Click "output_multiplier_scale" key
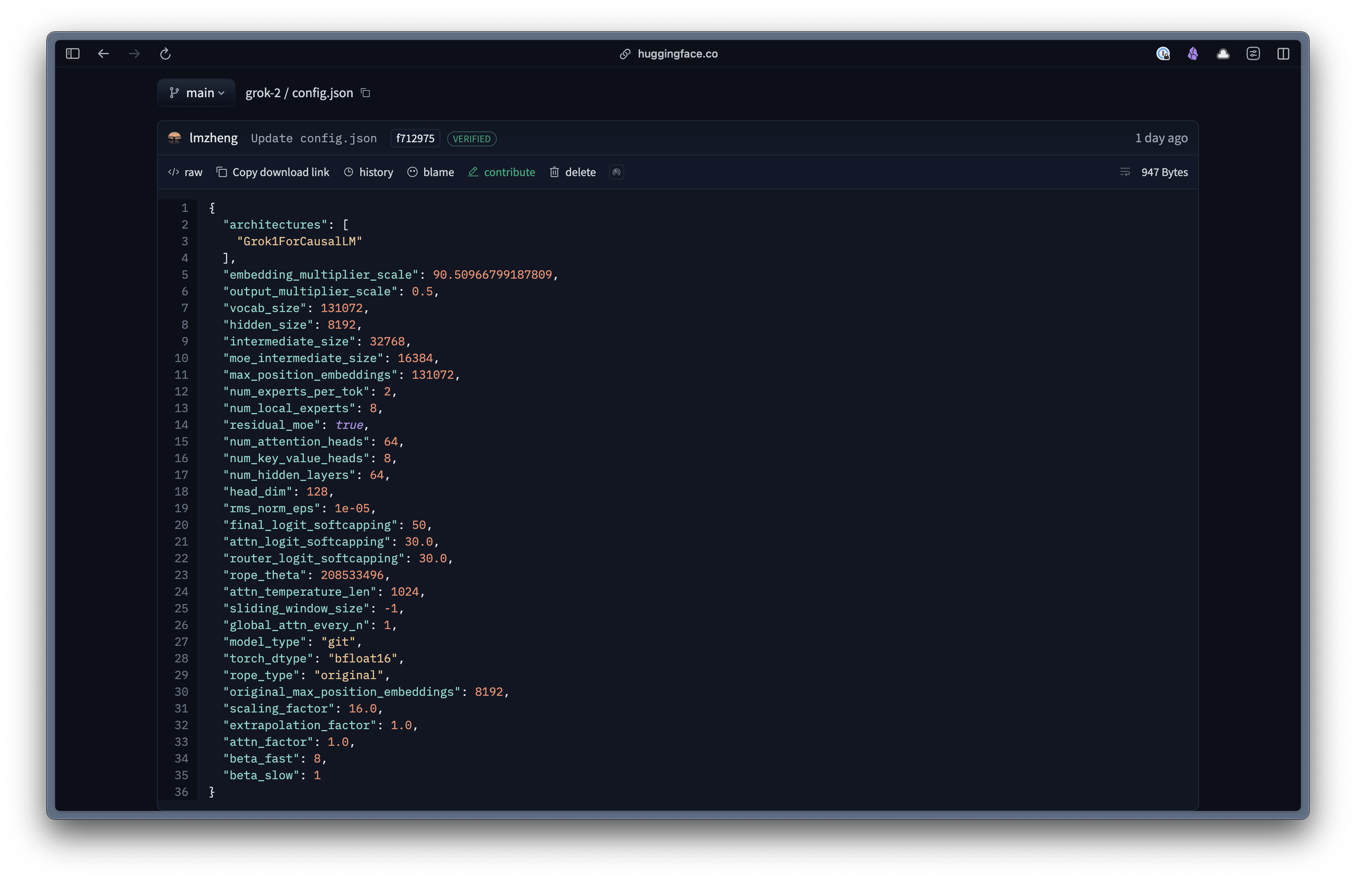 coord(310,292)
